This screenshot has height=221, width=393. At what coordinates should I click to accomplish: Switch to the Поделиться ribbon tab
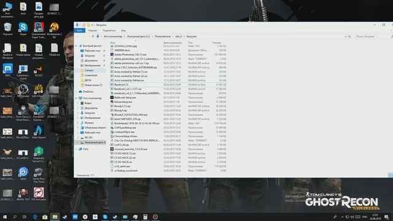109,31
